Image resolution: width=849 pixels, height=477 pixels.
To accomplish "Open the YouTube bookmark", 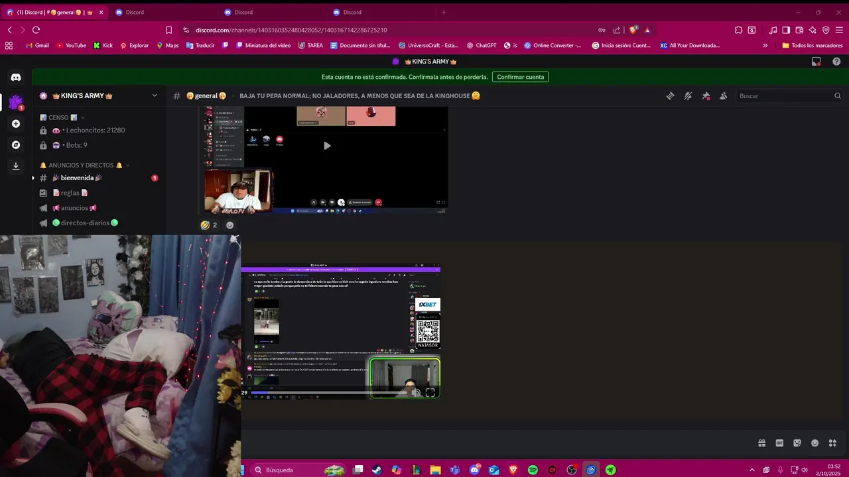I will [x=71, y=46].
